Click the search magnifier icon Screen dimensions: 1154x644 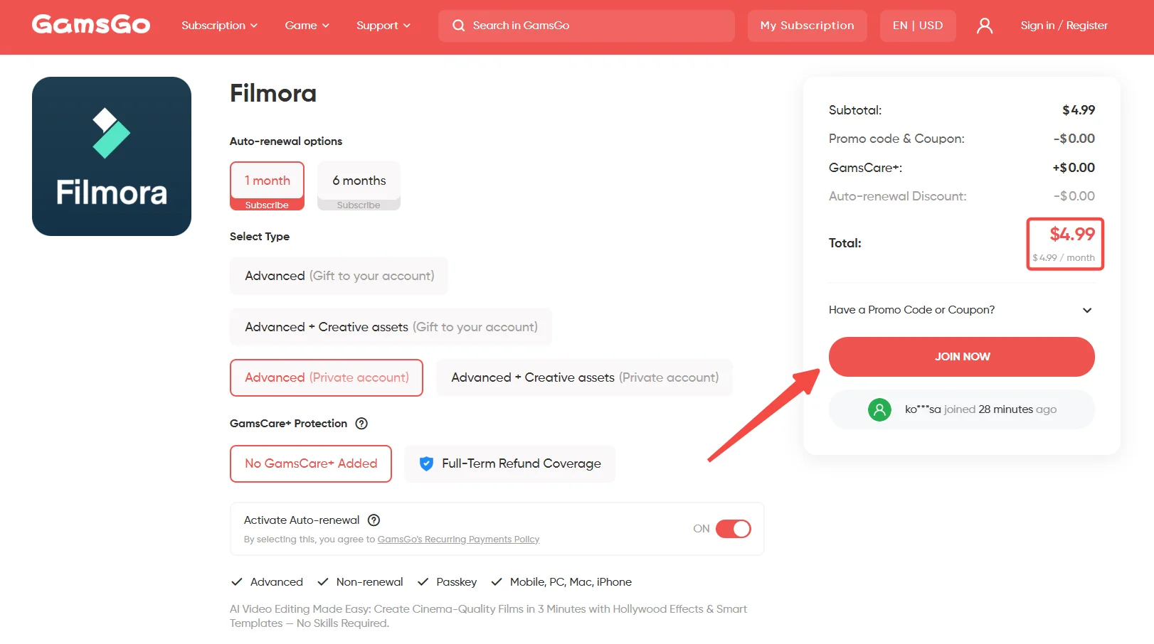coord(459,26)
